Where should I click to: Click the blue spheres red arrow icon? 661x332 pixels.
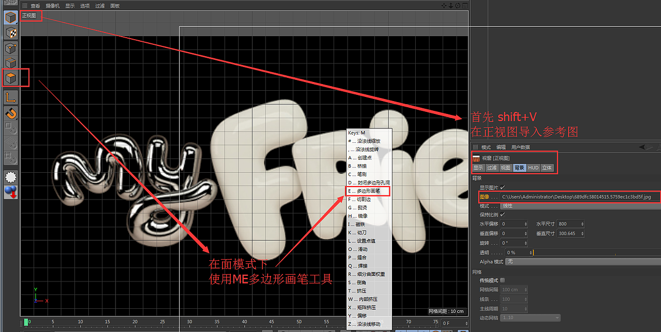[10, 192]
